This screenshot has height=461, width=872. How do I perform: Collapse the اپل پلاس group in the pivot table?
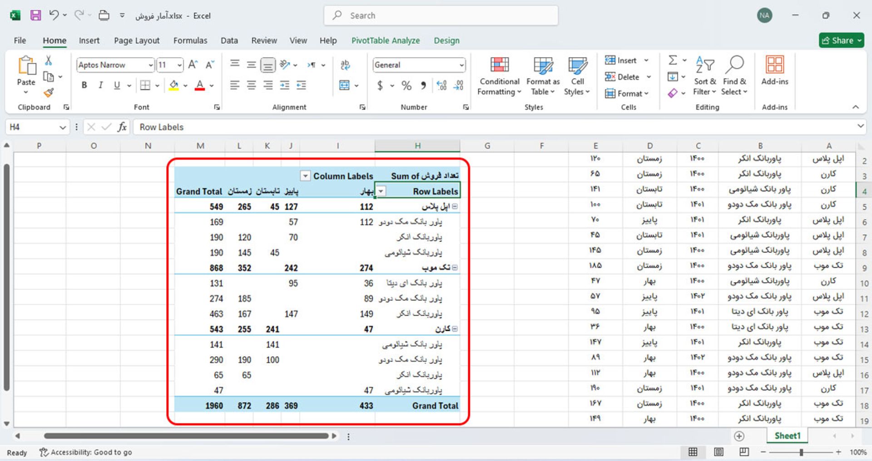pyautogui.click(x=455, y=206)
